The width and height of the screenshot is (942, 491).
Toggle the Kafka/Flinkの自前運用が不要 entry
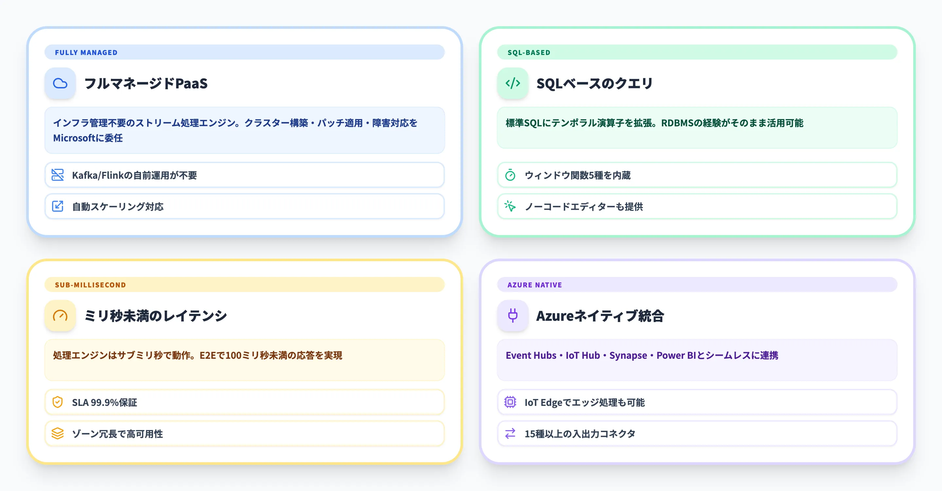244,175
